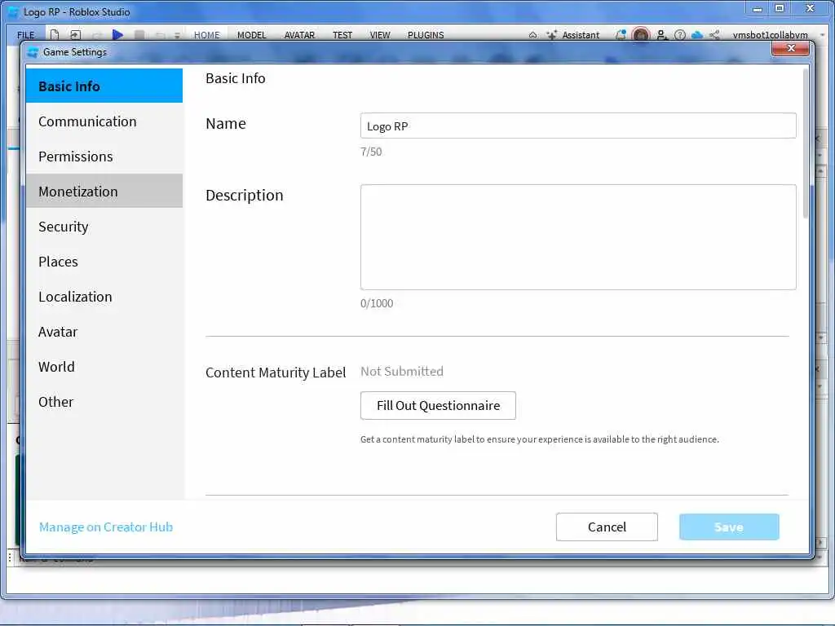The height and width of the screenshot is (626, 835).
Task: Click the Cancel button
Action: [607, 527]
